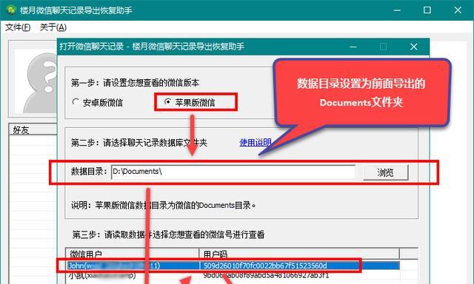Close the main 楼月 application window
The width and height of the screenshot is (474, 284).
(458, 10)
